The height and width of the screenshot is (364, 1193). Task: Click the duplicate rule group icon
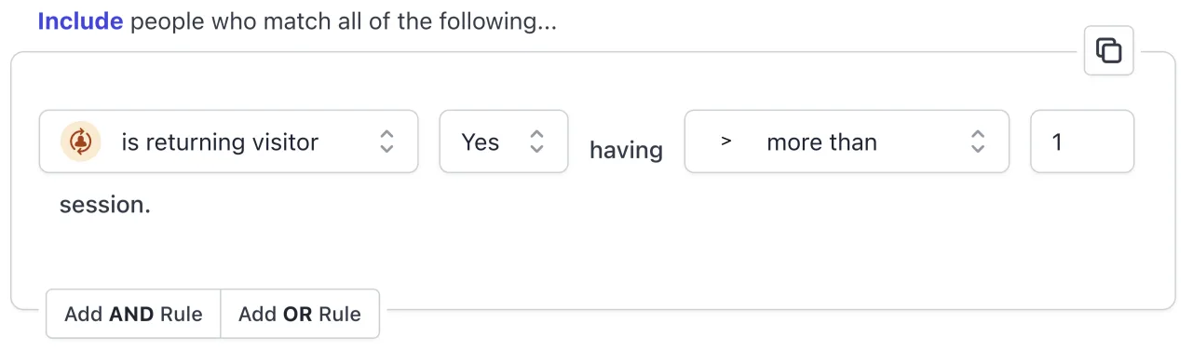[1108, 50]
